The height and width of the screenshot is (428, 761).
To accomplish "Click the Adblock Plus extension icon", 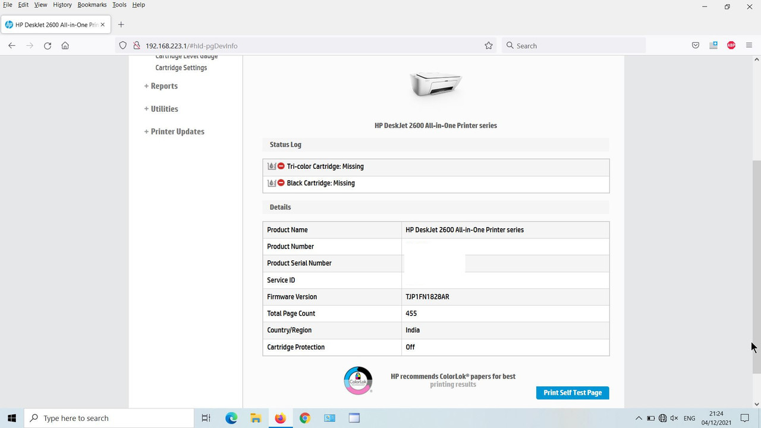I will (731, 46).
